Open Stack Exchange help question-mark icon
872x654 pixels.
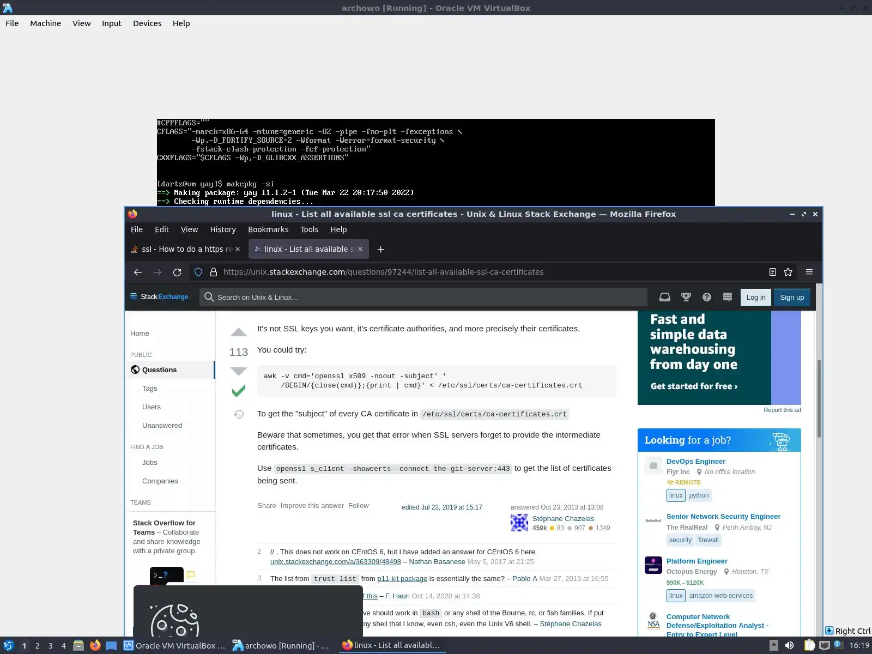(x=707, y=297)
